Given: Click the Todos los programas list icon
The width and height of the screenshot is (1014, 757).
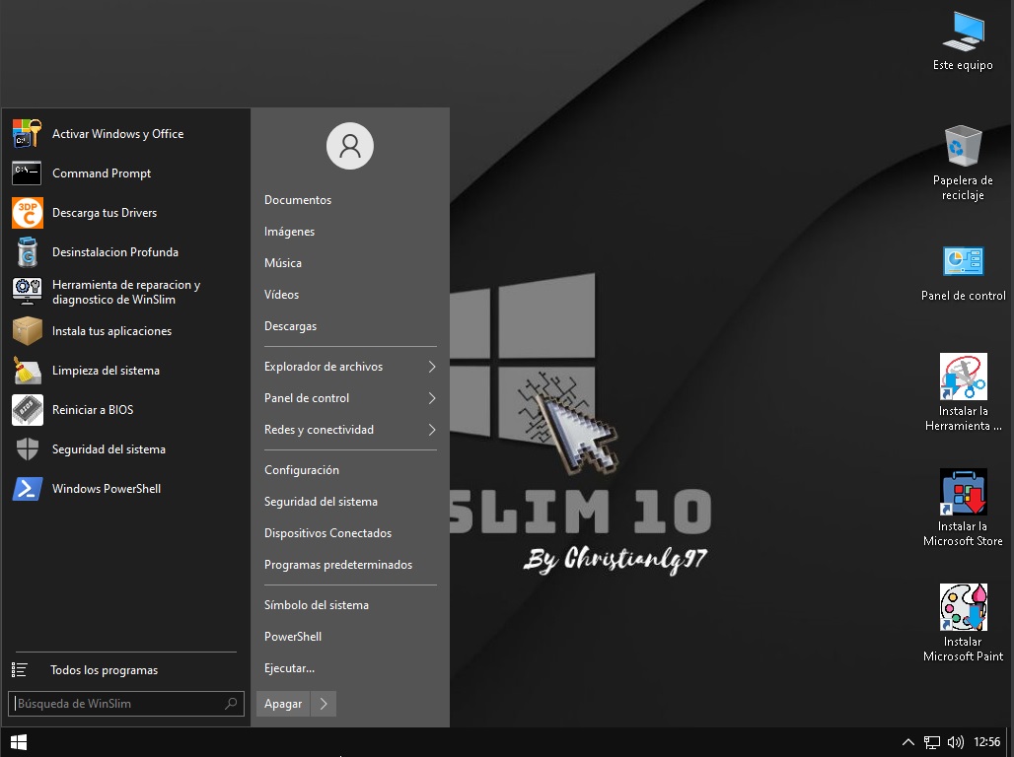Looking at the screenshot, I should pyautogui.click(x=20, y=669).
